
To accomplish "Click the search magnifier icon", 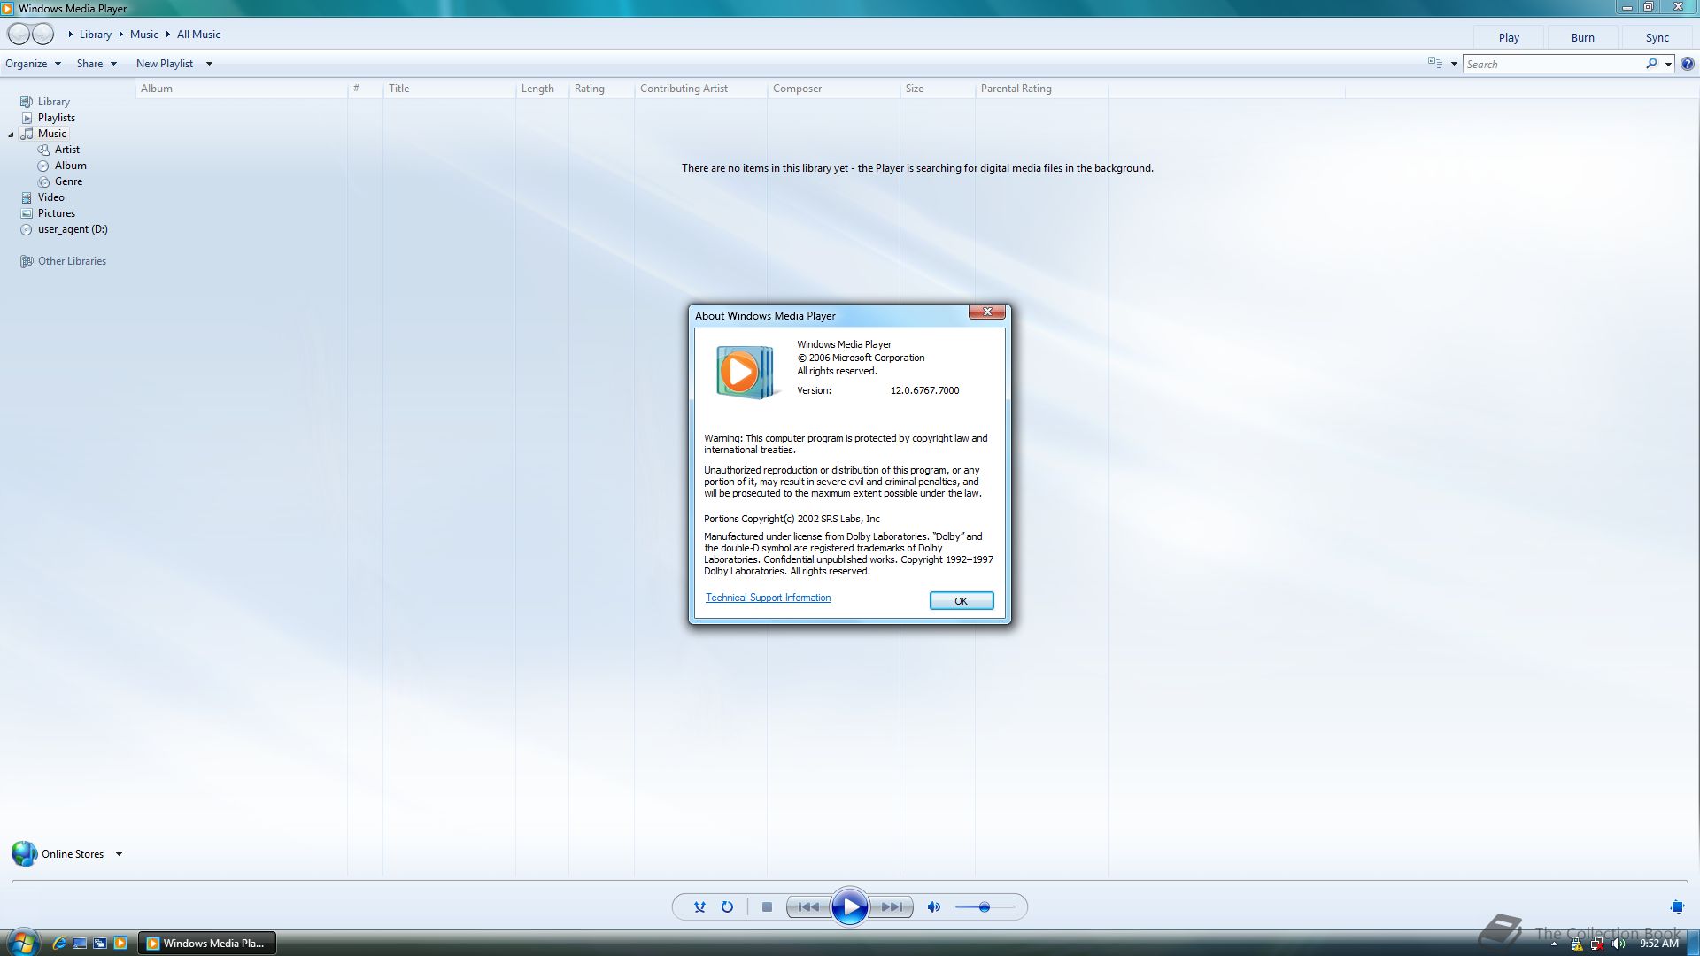I will point(1651,64).
